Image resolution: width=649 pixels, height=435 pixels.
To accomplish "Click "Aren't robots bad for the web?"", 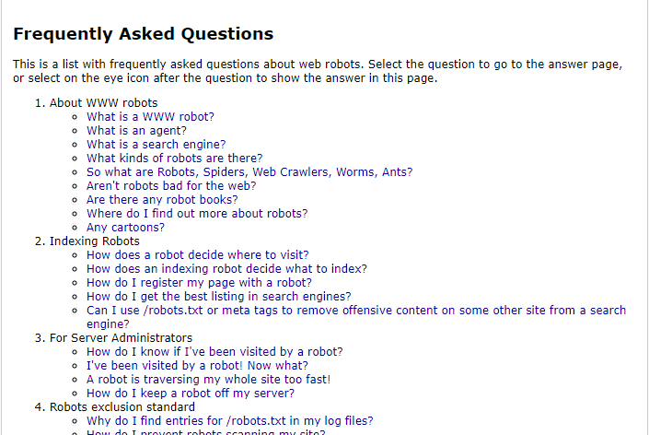I will click(x=171, y=186).
